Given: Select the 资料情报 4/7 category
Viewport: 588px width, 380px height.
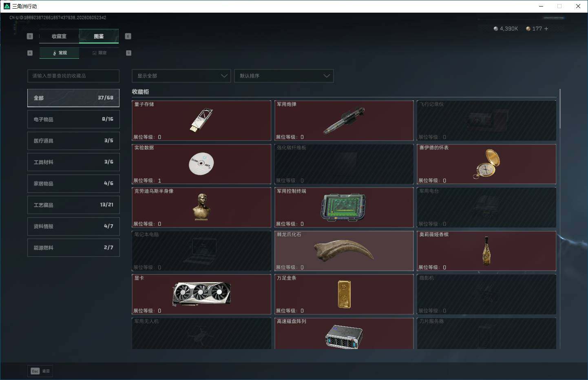Looking at the screenshot, I should coord(73,226).
